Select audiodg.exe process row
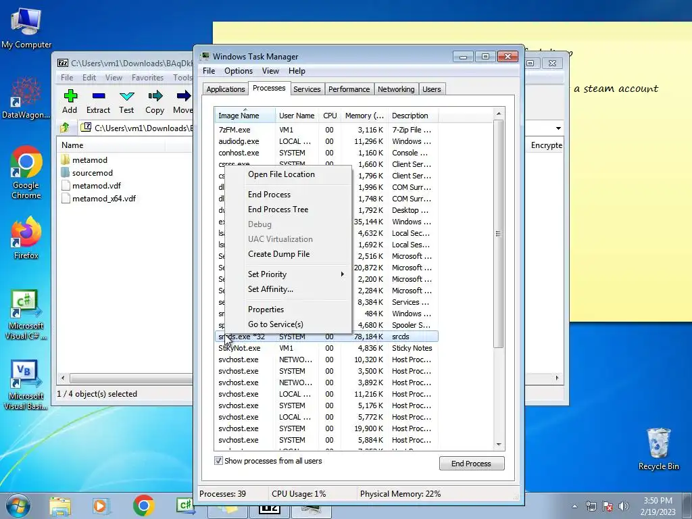The height and width of the screenshot is (519, 692). [326, 141]
